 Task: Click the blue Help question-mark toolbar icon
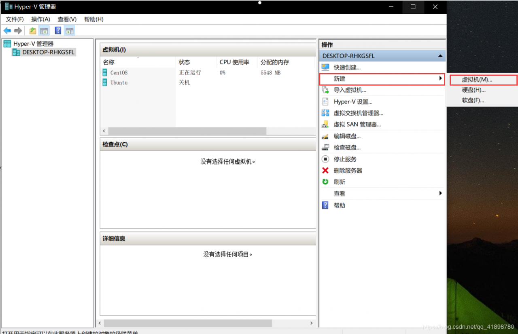(x=58, y=31)
